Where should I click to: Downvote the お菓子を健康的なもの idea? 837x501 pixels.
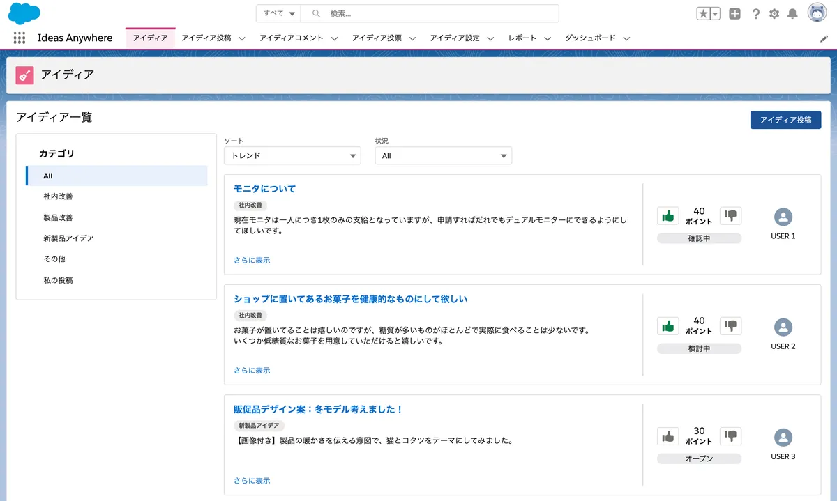pos(730,326)
